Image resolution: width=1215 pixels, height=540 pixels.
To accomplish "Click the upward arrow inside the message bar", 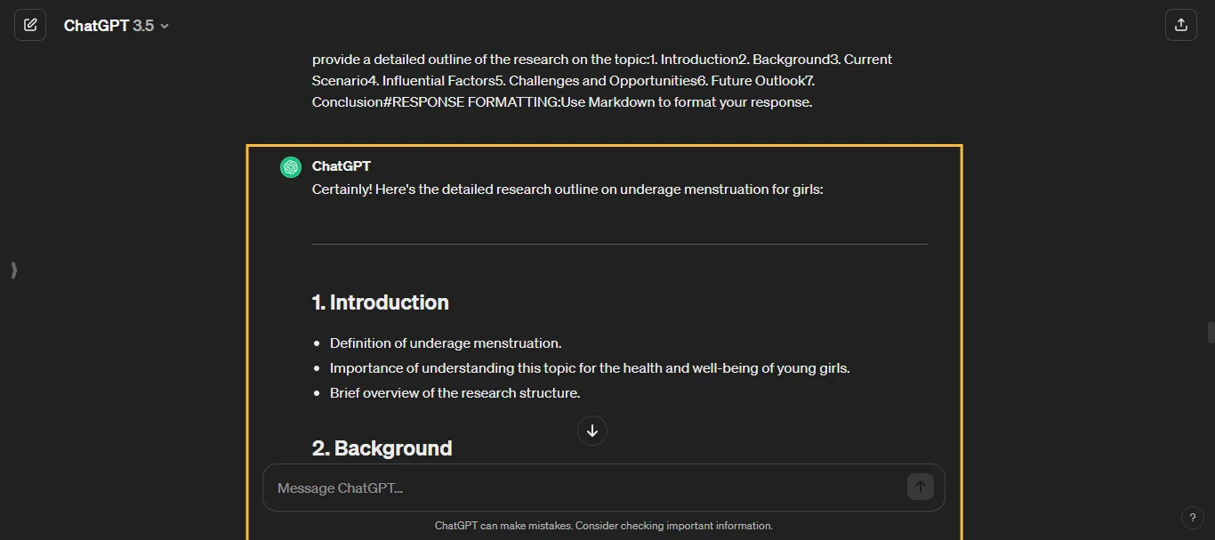I will pos(920,487).
